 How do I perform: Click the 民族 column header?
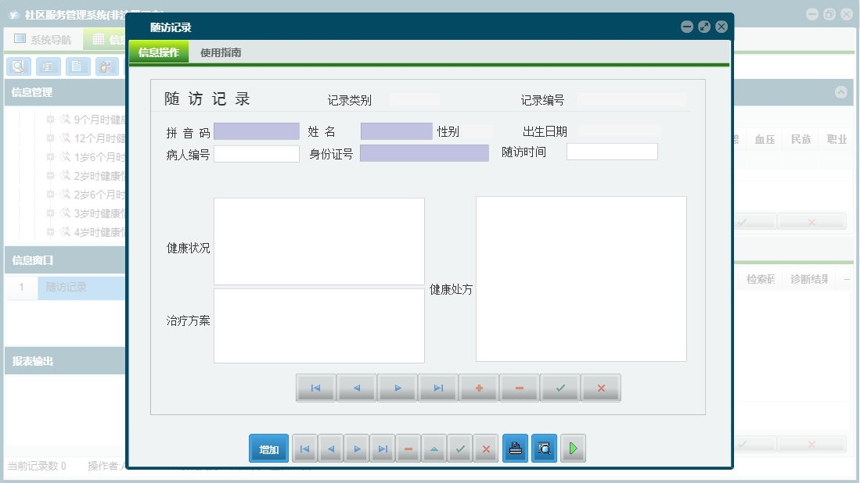tap(801, 139)
